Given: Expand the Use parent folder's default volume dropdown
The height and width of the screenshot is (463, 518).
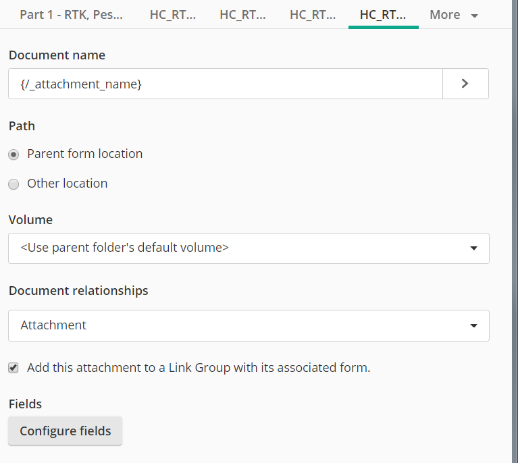Looking at the screenshot, I should pos(249,248).
